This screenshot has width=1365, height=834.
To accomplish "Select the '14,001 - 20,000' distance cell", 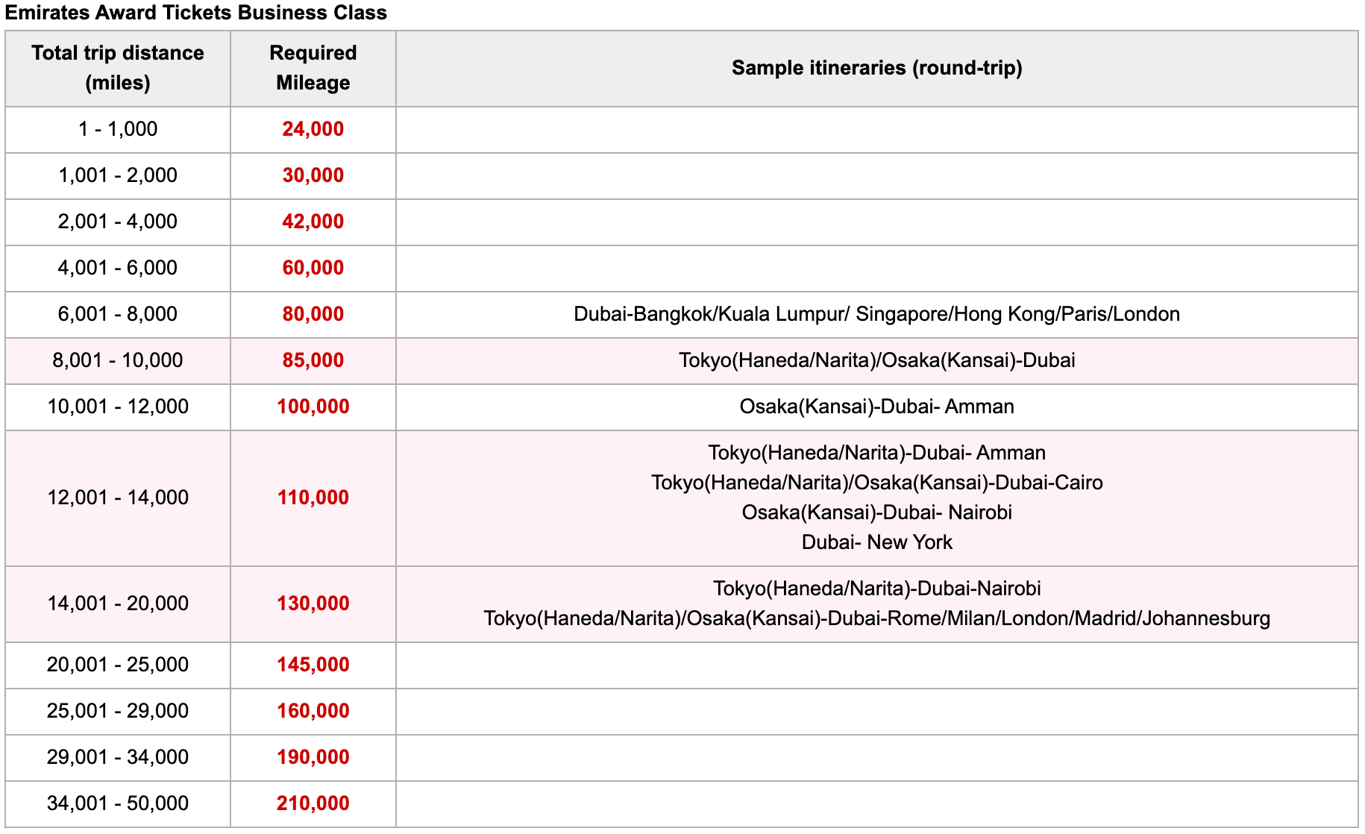I will [x=118, y=603].
